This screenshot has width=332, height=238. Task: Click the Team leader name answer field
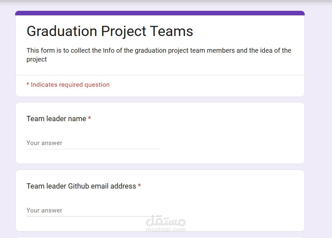[x=93, y=143]
